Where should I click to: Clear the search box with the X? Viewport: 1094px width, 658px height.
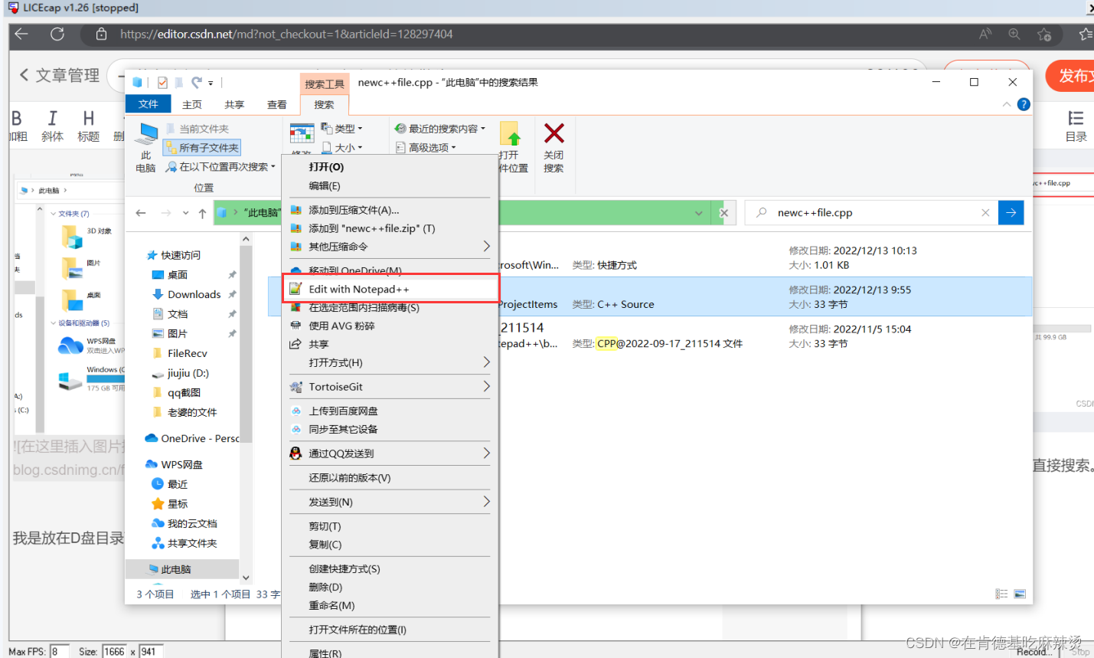[x=985, y=213]
